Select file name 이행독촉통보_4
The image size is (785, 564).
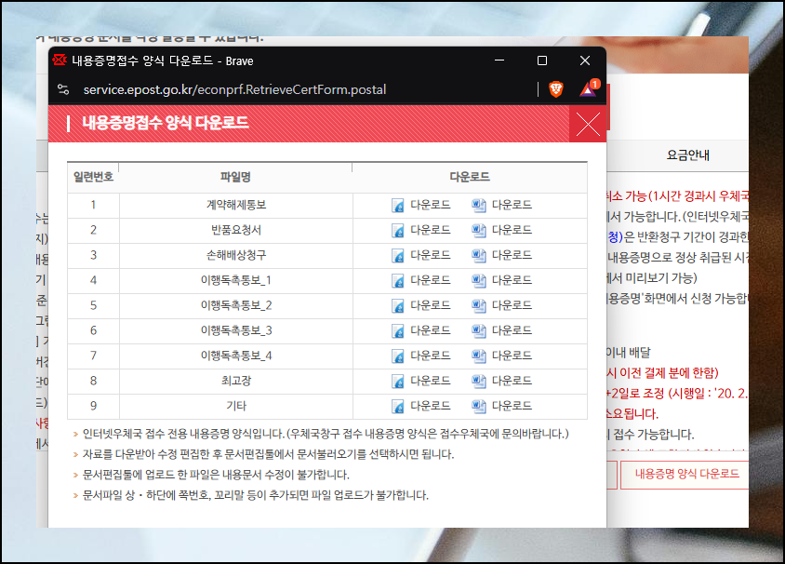tap(236, 356)
